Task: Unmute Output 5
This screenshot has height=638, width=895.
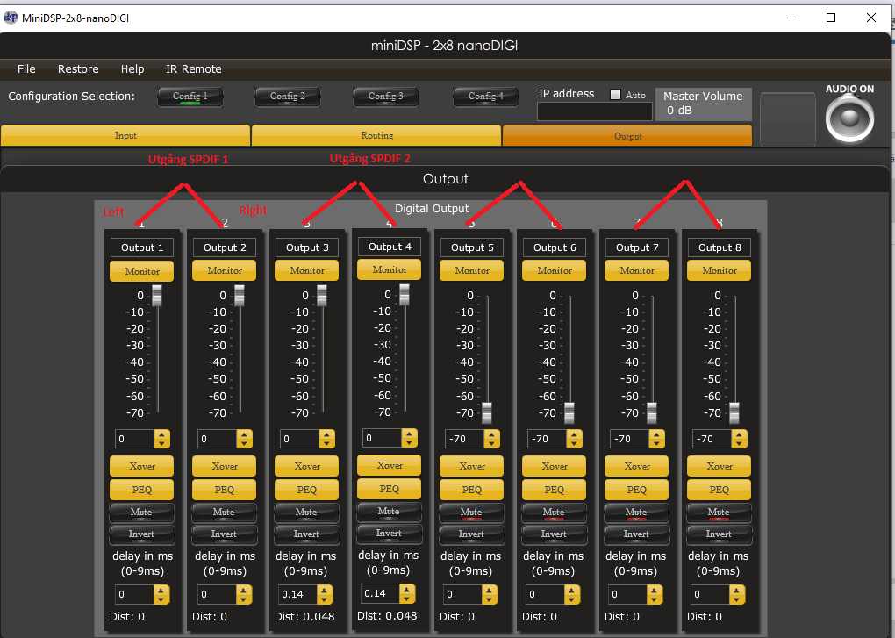Action: 471,513
